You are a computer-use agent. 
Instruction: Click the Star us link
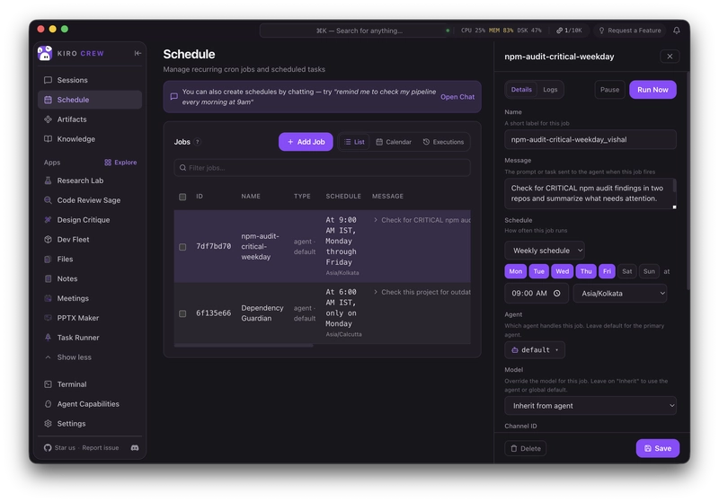[x=65, y=448]
